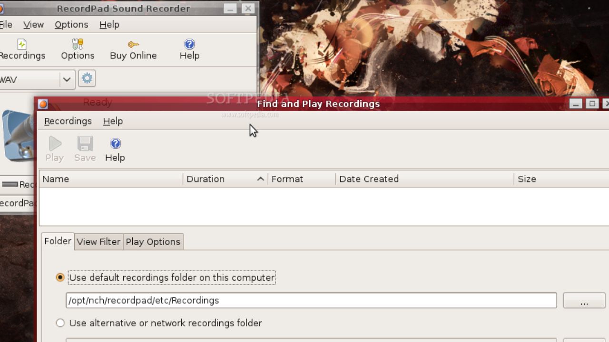This screenshot has width=609, height=342.
Task: Minimize the Find and Play Recordings window
Action: pos(576,104)
